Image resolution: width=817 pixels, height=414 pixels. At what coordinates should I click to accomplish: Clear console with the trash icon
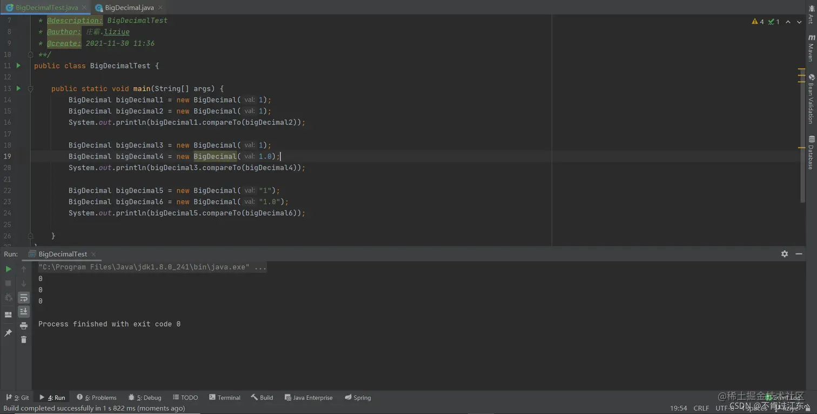(24, 339)
